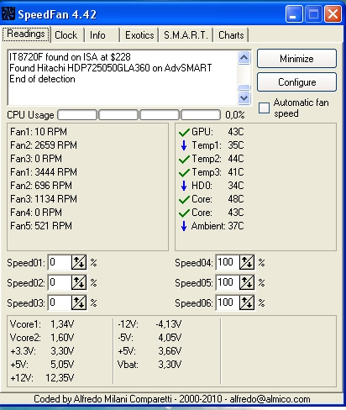Click the 'End of detection' log line

click(42, 79)
